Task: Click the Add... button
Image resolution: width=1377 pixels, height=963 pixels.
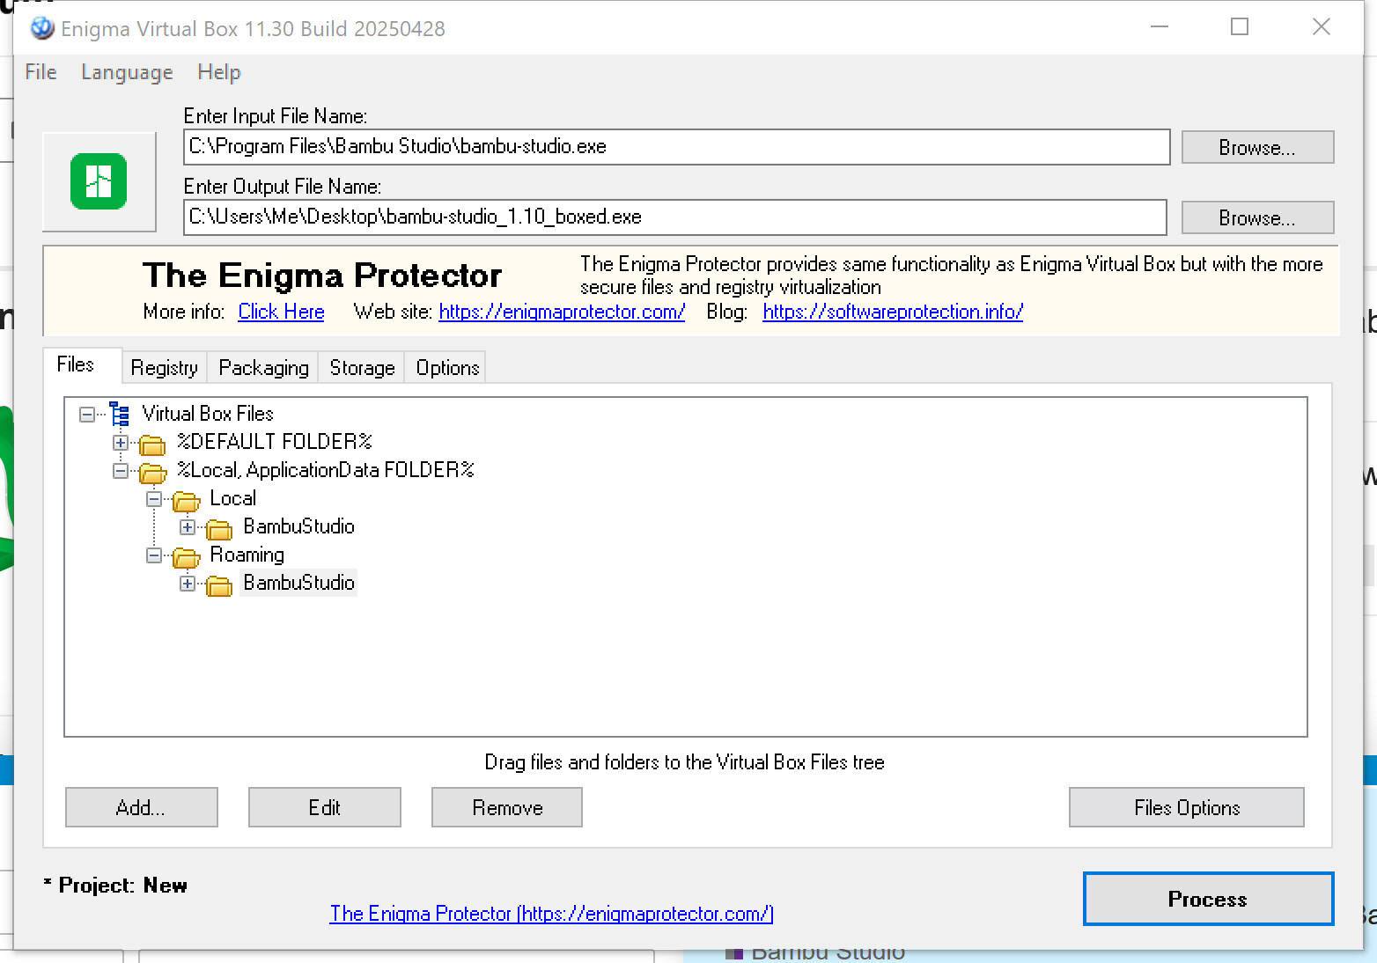Action: pos(141,807)
